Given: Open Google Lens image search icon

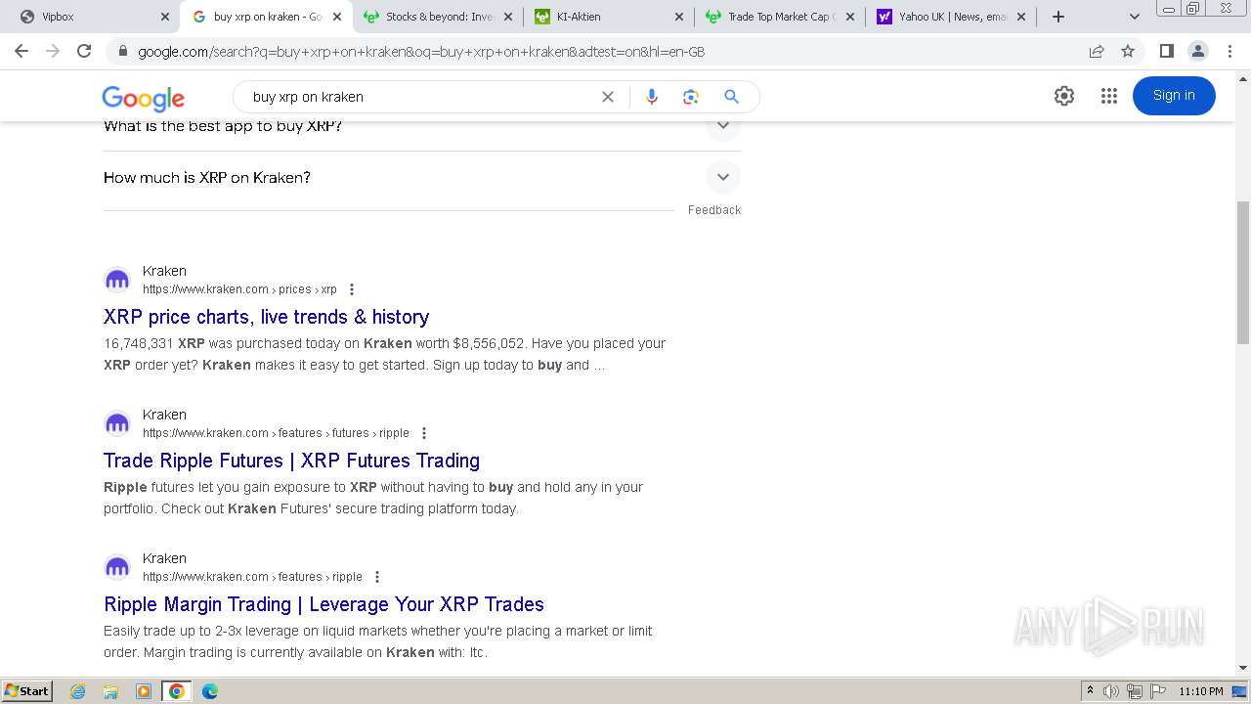Looking at the screenshot, I should [691, 97].
